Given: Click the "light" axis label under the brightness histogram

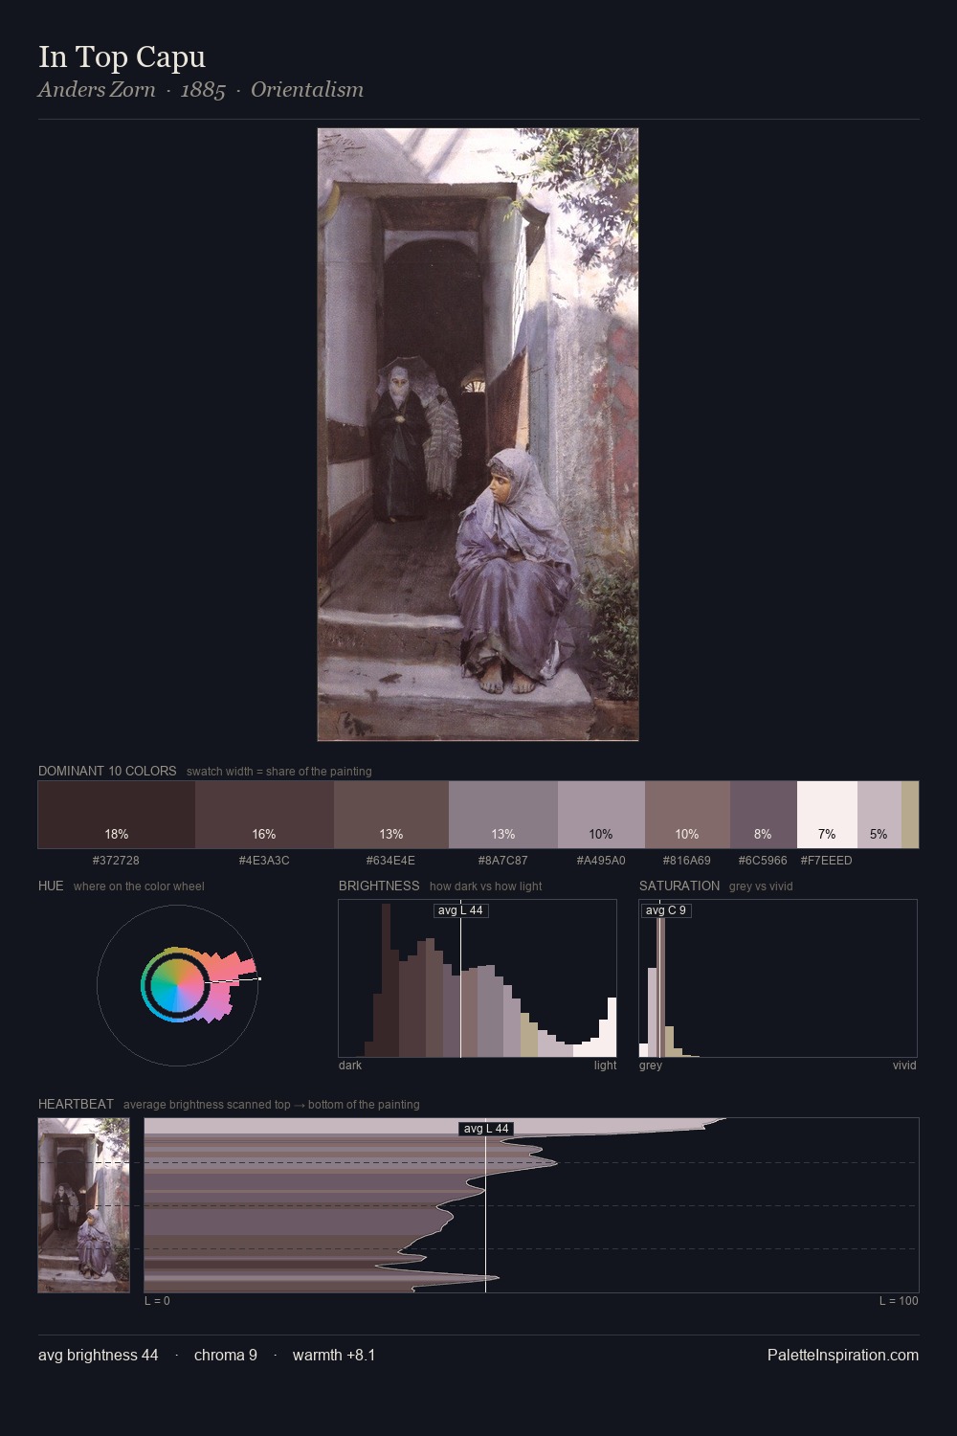Looking at the screenshot, I should pos(605,1066).
